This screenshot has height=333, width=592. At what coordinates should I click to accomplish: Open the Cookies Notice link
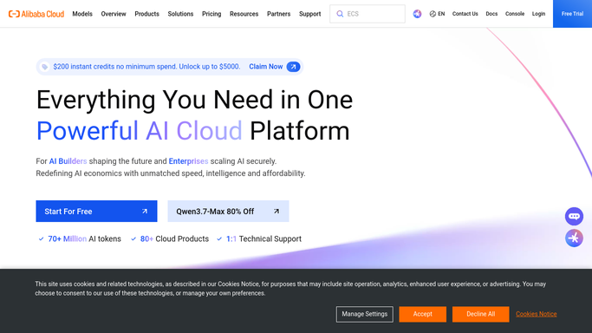[x=537, y=314]
